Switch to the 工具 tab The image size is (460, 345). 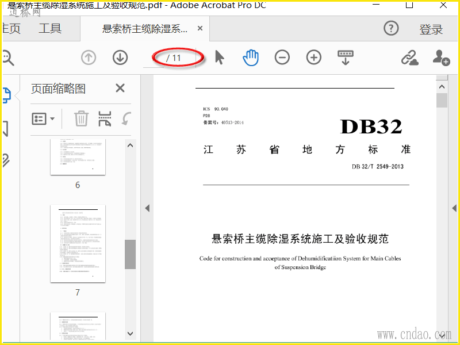[50, 29]
